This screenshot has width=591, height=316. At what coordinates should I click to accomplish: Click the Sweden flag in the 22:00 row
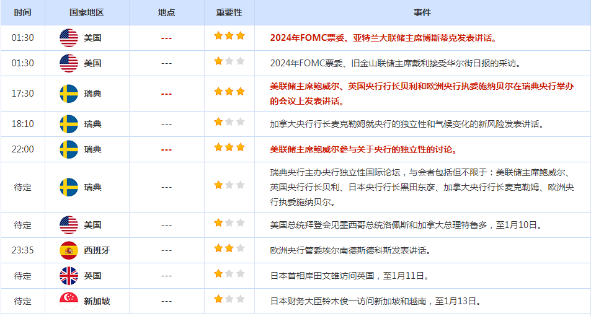(69, 149)
